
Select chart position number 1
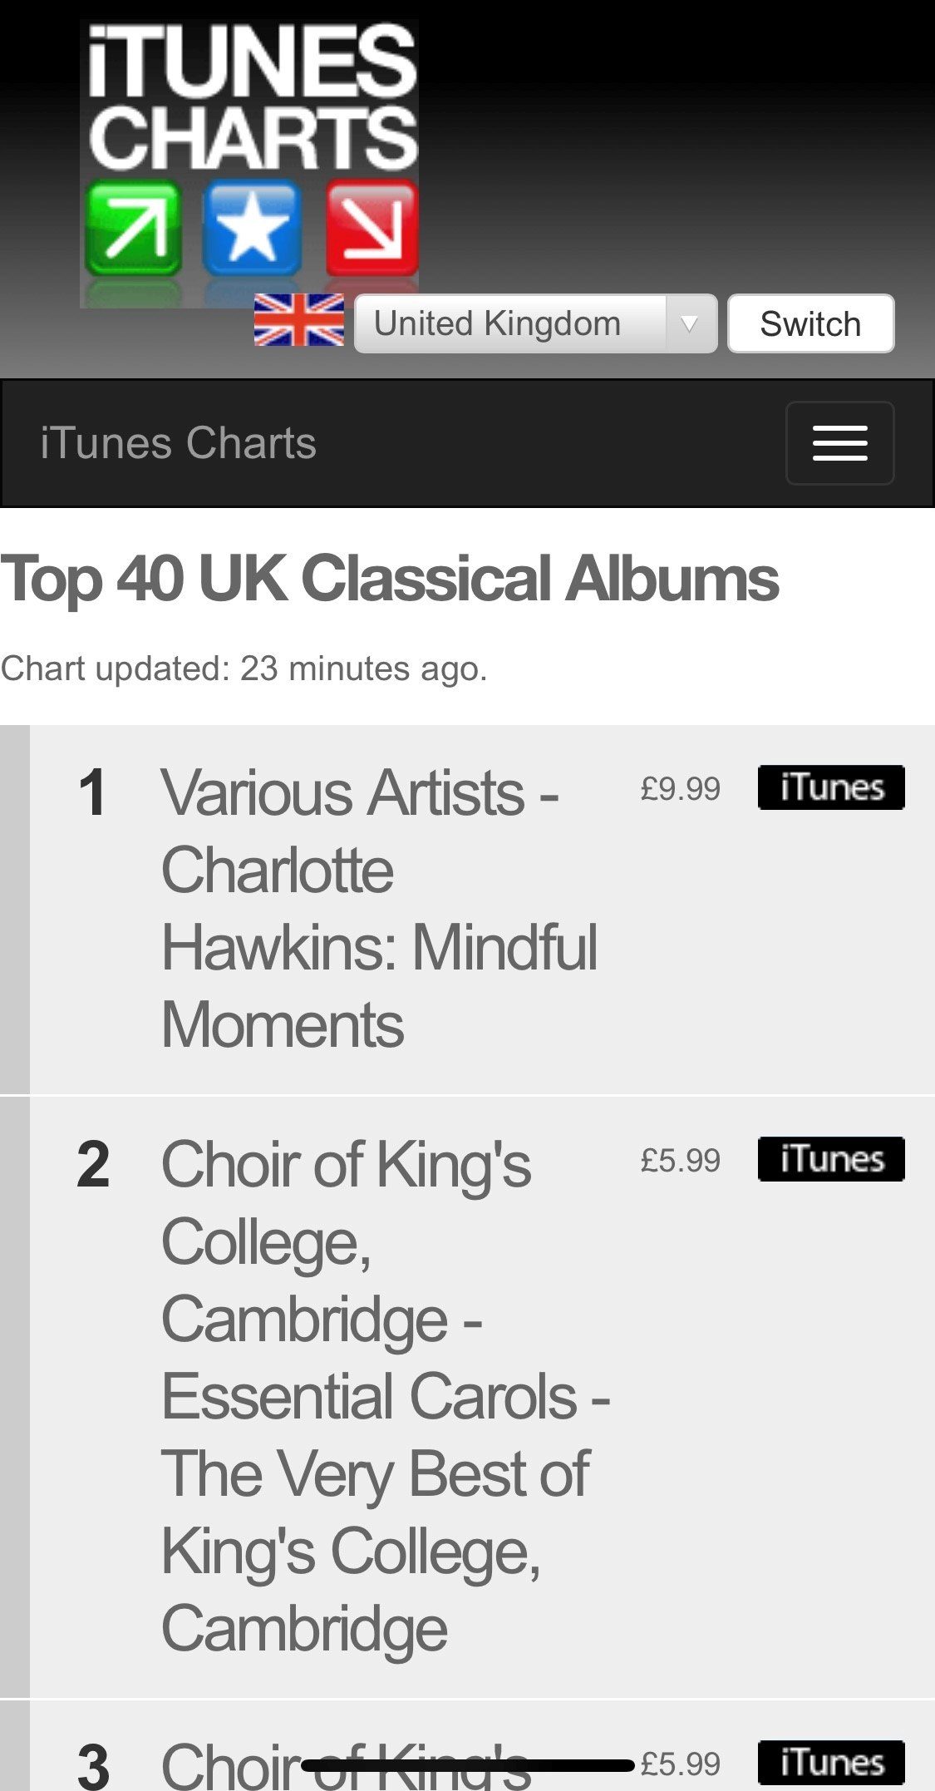coord(91,792)
